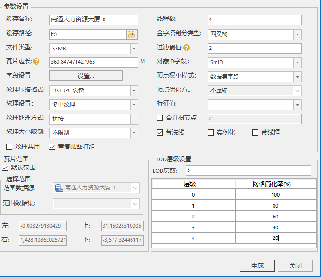Open the 范围数据集 dropdown
321x277 pixels.
pyautogui.click(x=135, y=204)
